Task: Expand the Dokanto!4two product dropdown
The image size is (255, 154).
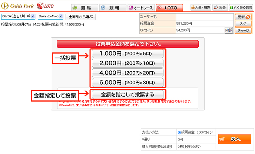Action: 50,16
